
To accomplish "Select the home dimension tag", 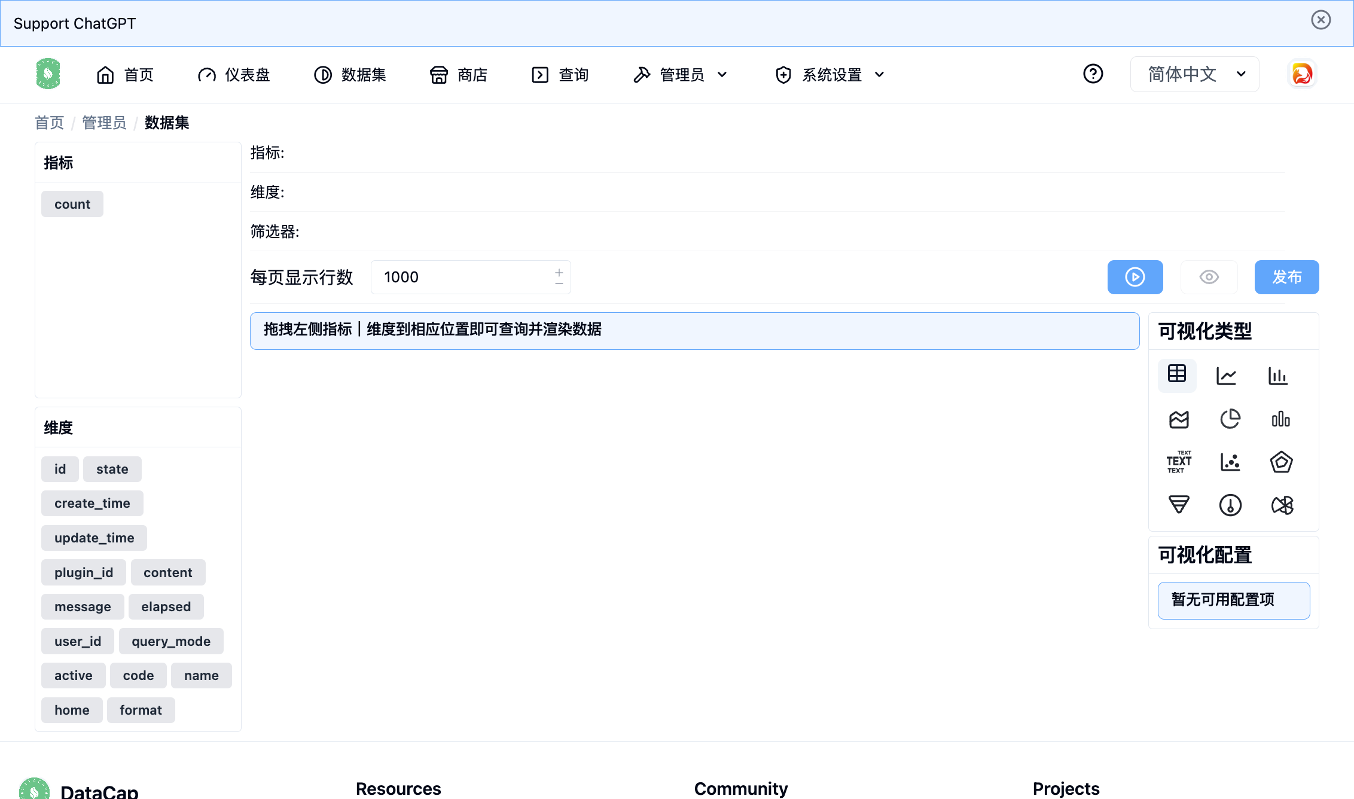I will click(x=72, y=710).
